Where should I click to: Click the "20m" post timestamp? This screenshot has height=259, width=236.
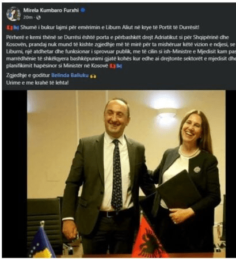28,17
